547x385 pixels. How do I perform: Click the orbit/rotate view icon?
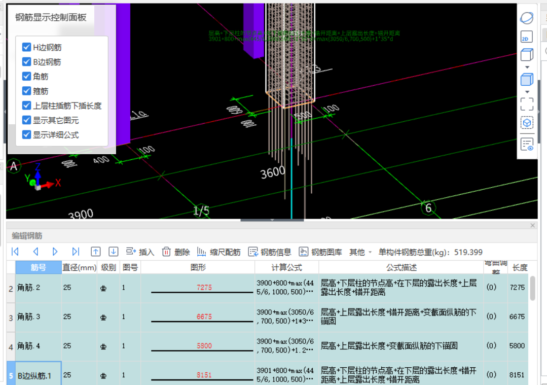[526, 18]
